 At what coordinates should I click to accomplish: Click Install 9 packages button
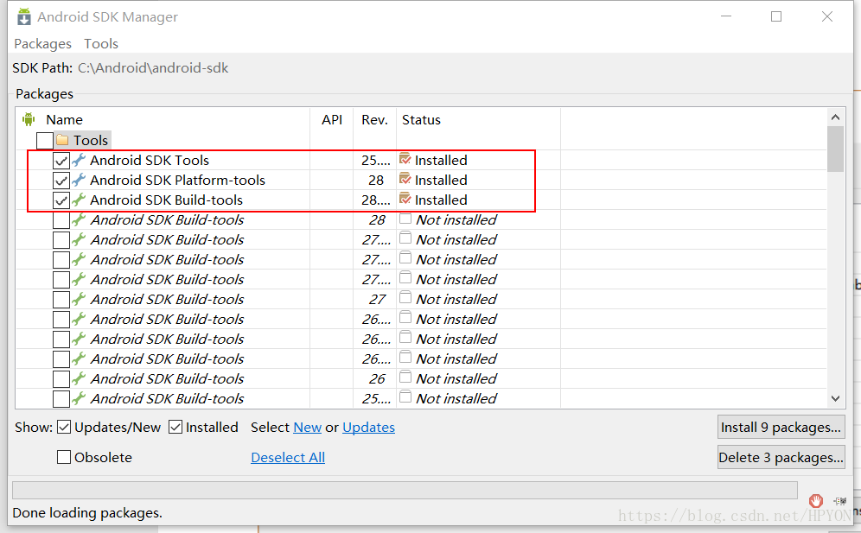tap(781, 427)
